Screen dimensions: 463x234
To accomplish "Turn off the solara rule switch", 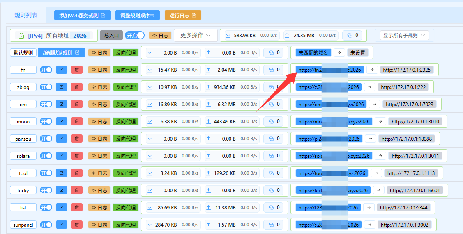I will [46, 156].
